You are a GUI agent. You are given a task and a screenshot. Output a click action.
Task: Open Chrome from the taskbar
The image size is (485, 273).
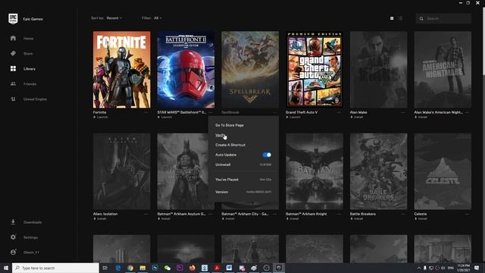(x=130, y=268)
